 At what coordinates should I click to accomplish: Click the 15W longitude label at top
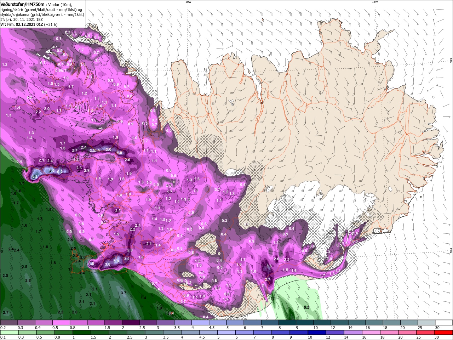pyautogui.click(x=374, y=2)
